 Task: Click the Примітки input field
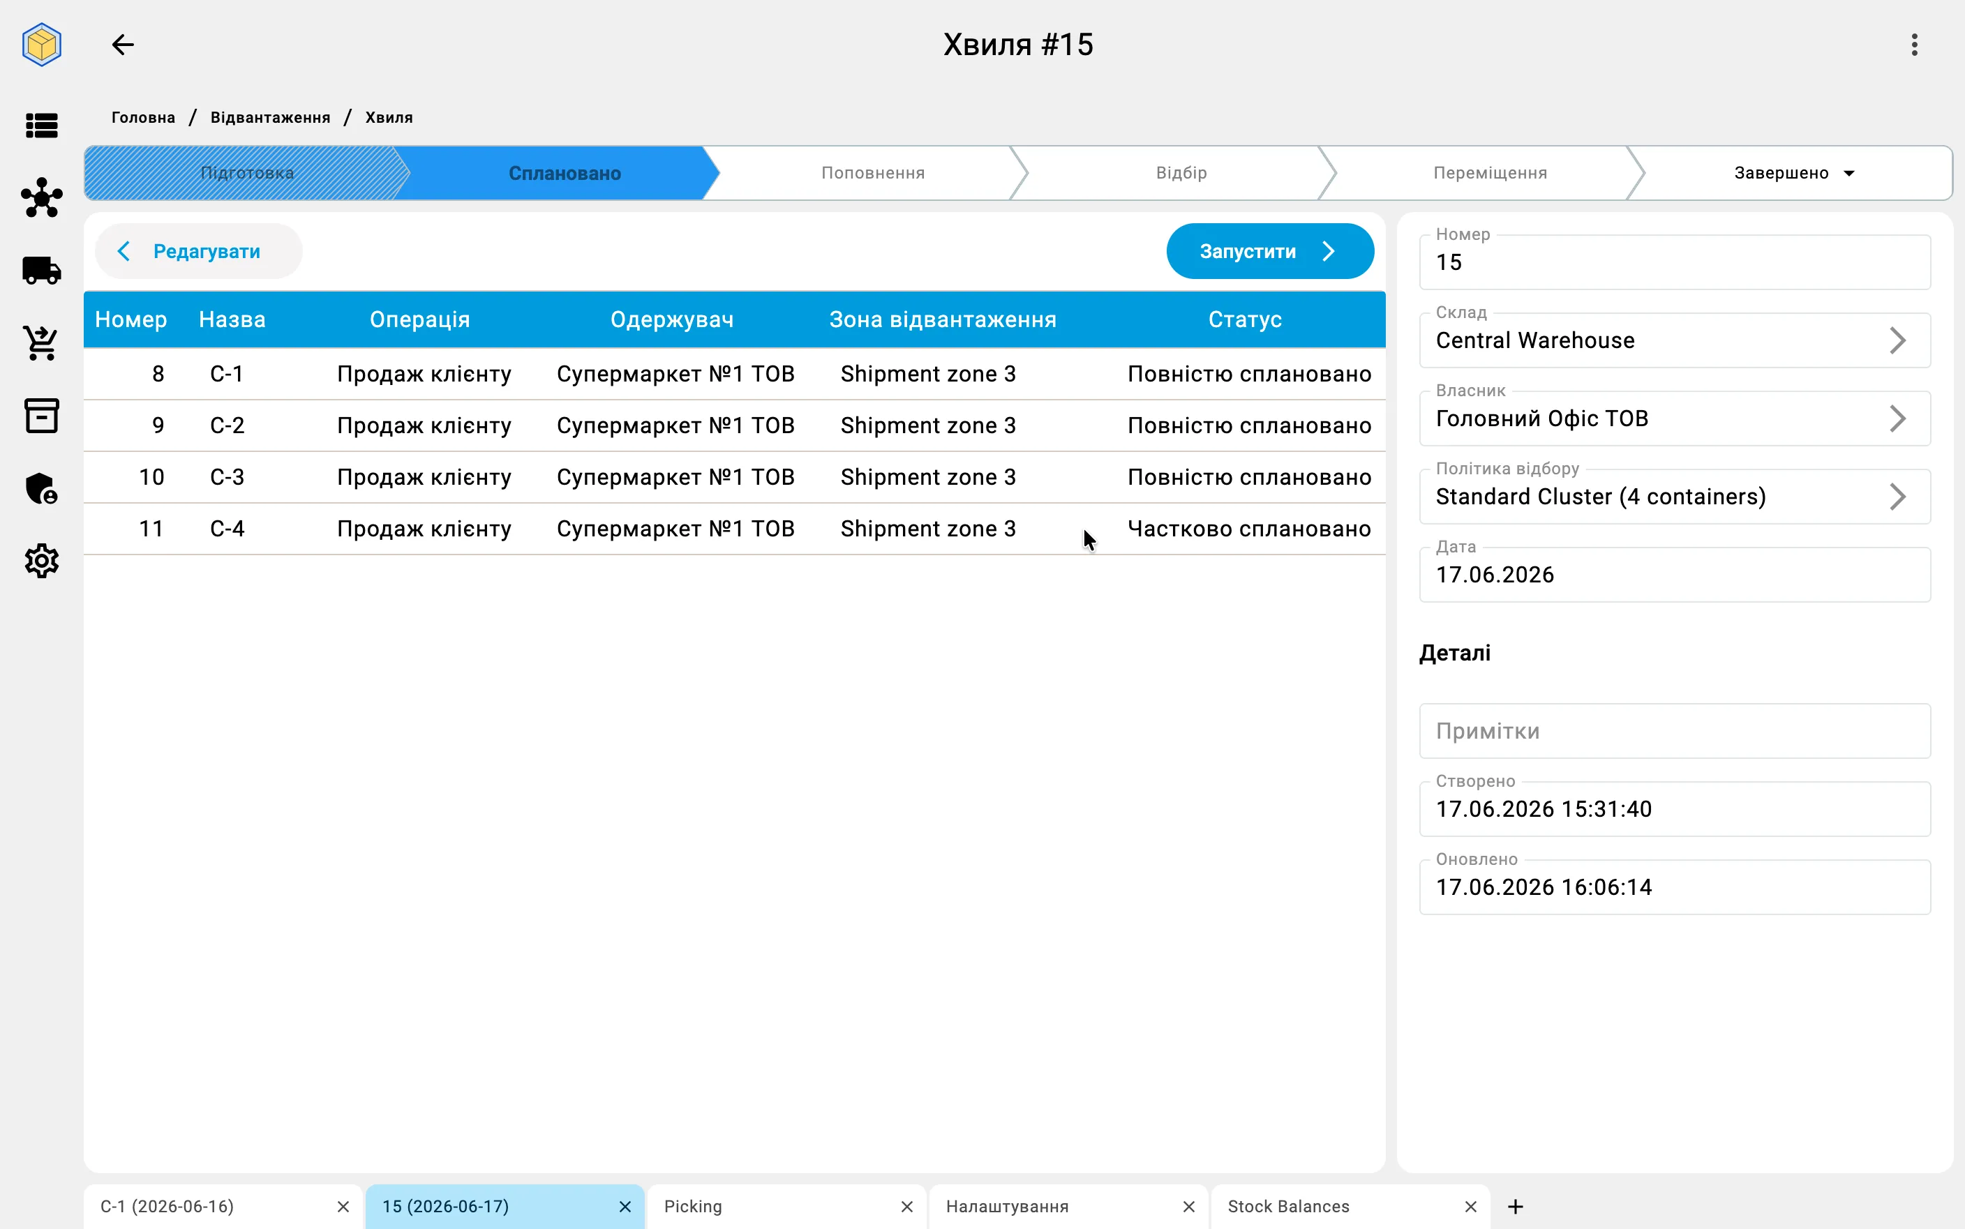click(x=1674, y=731)
